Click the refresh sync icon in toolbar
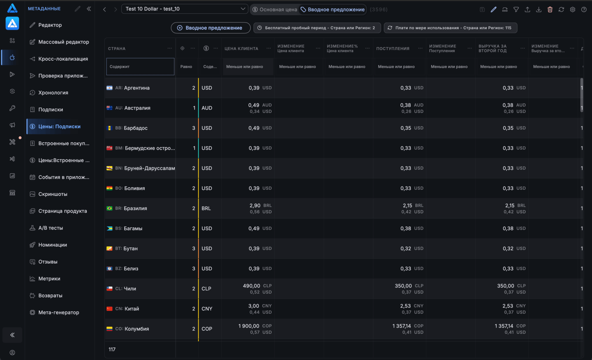Image resolution: width=592 pixels, height=360 pixels. pyautogui.click(x=561, y=9)
